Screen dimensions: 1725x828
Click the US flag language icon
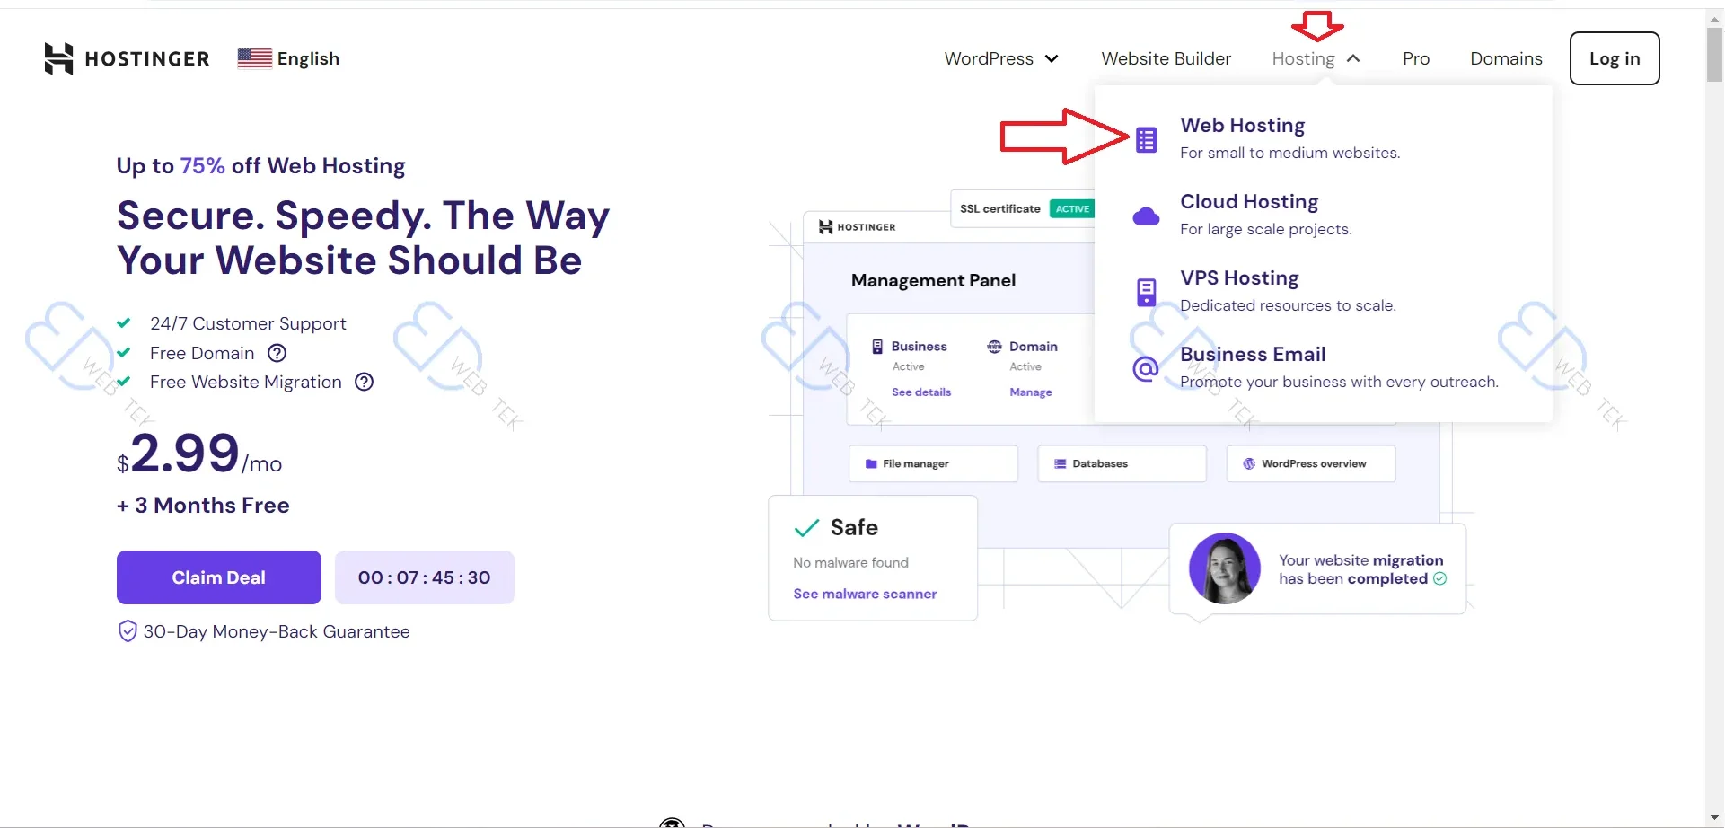pyautogui.click(x=255, y=58)
